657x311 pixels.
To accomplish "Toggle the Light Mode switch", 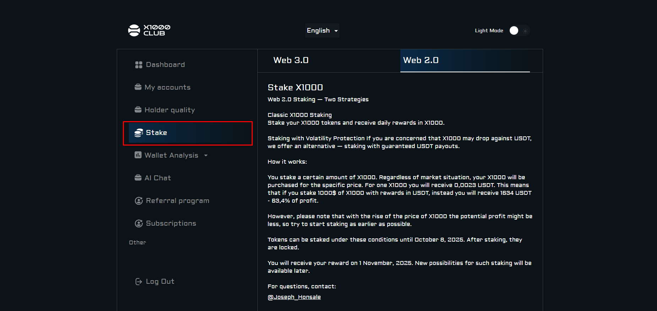I will [x=519, y=31].
